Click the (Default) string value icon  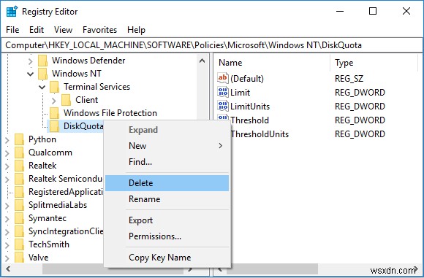pyautogui.click(x=223, y=78)
